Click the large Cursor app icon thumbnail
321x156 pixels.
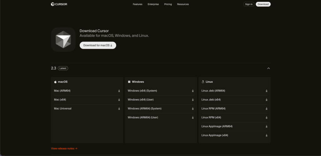click(63, 40)
